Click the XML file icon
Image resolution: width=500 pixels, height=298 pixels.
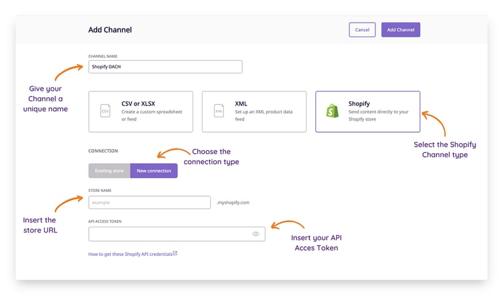219,111
